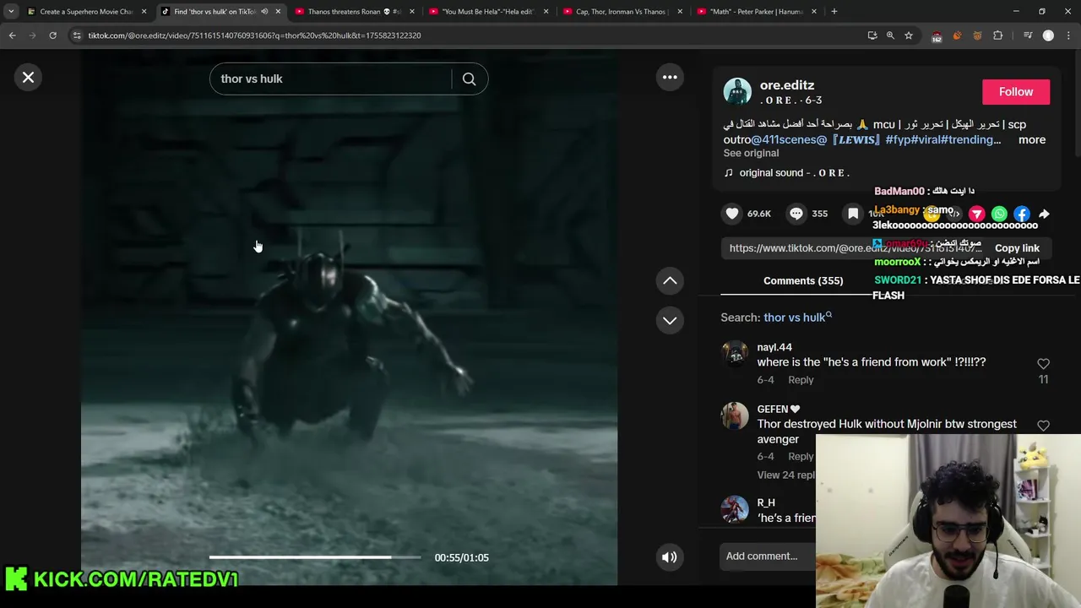Click the Add comment field
Screen dimensions: 1081x608
[769, 556]
